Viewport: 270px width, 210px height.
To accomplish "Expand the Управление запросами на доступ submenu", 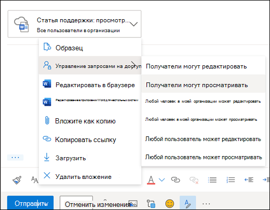I will (x=90, y=65).
